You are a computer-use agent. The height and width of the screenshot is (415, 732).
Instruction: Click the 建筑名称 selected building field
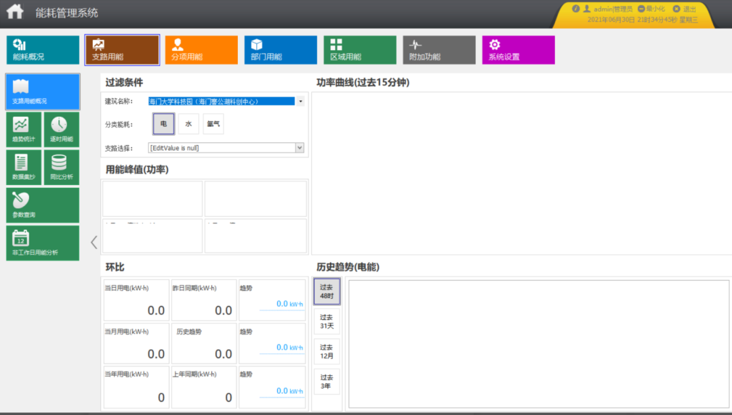[x=222, y=101]
